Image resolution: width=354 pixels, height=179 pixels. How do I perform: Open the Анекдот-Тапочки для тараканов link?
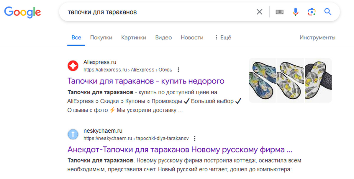(x=180, y=149)
